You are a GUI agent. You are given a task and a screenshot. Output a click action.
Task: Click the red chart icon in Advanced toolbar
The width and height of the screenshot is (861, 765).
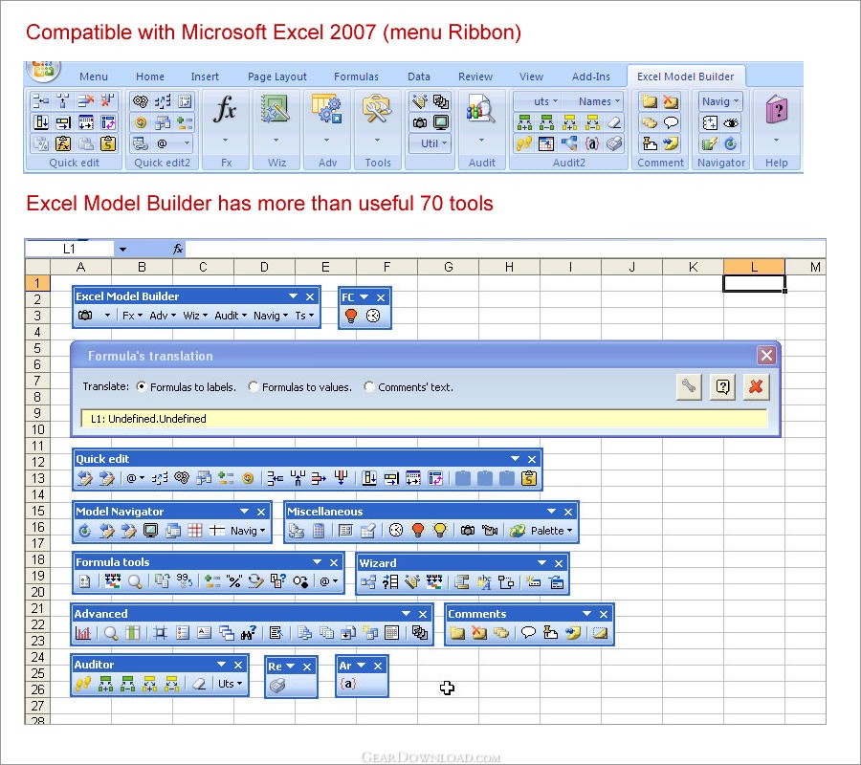[82, 633]
